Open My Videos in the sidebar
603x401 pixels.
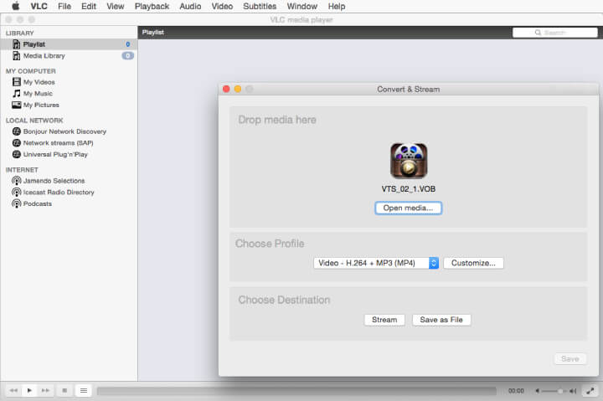tap(39, 82)
